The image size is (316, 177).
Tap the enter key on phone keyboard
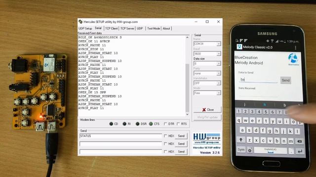tap(300, 151)
